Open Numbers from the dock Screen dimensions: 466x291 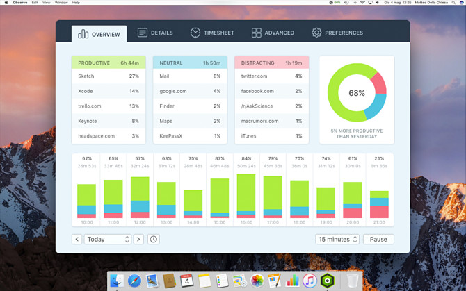pos(292,281)
